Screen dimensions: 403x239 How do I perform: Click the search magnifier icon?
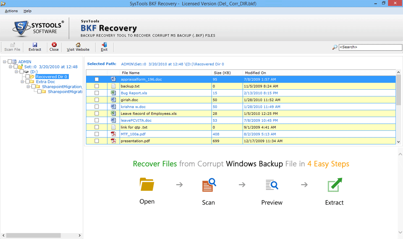coord(335,47)
